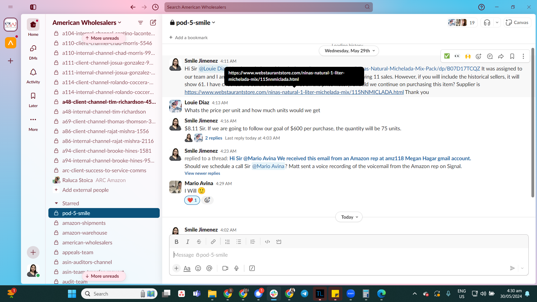React with raised hands emoji

click(468, 56)
